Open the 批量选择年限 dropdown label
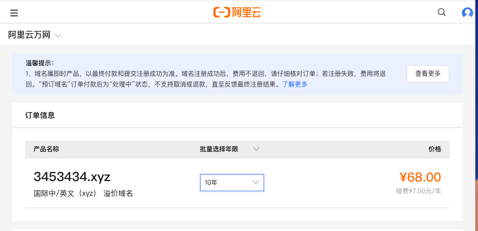 pyautogui.click(x=219, y=149)
